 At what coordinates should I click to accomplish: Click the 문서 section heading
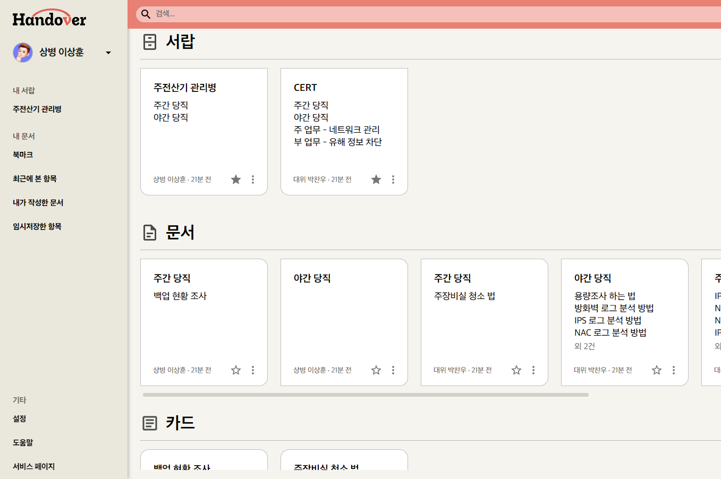180,232
